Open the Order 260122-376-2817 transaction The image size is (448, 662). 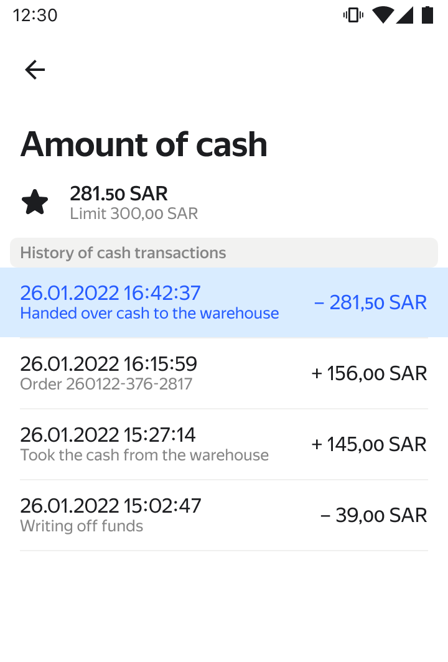coord(106,384)
